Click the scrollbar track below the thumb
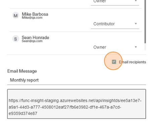This screenshot has height=123, width=154. (145, 47)
